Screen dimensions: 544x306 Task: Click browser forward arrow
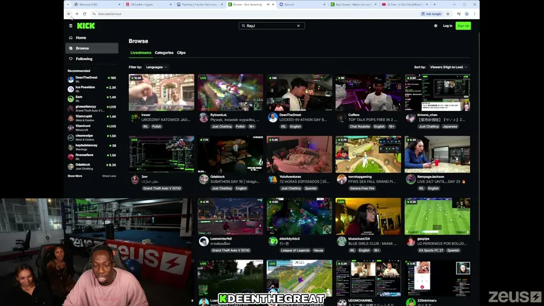(77, 14)
